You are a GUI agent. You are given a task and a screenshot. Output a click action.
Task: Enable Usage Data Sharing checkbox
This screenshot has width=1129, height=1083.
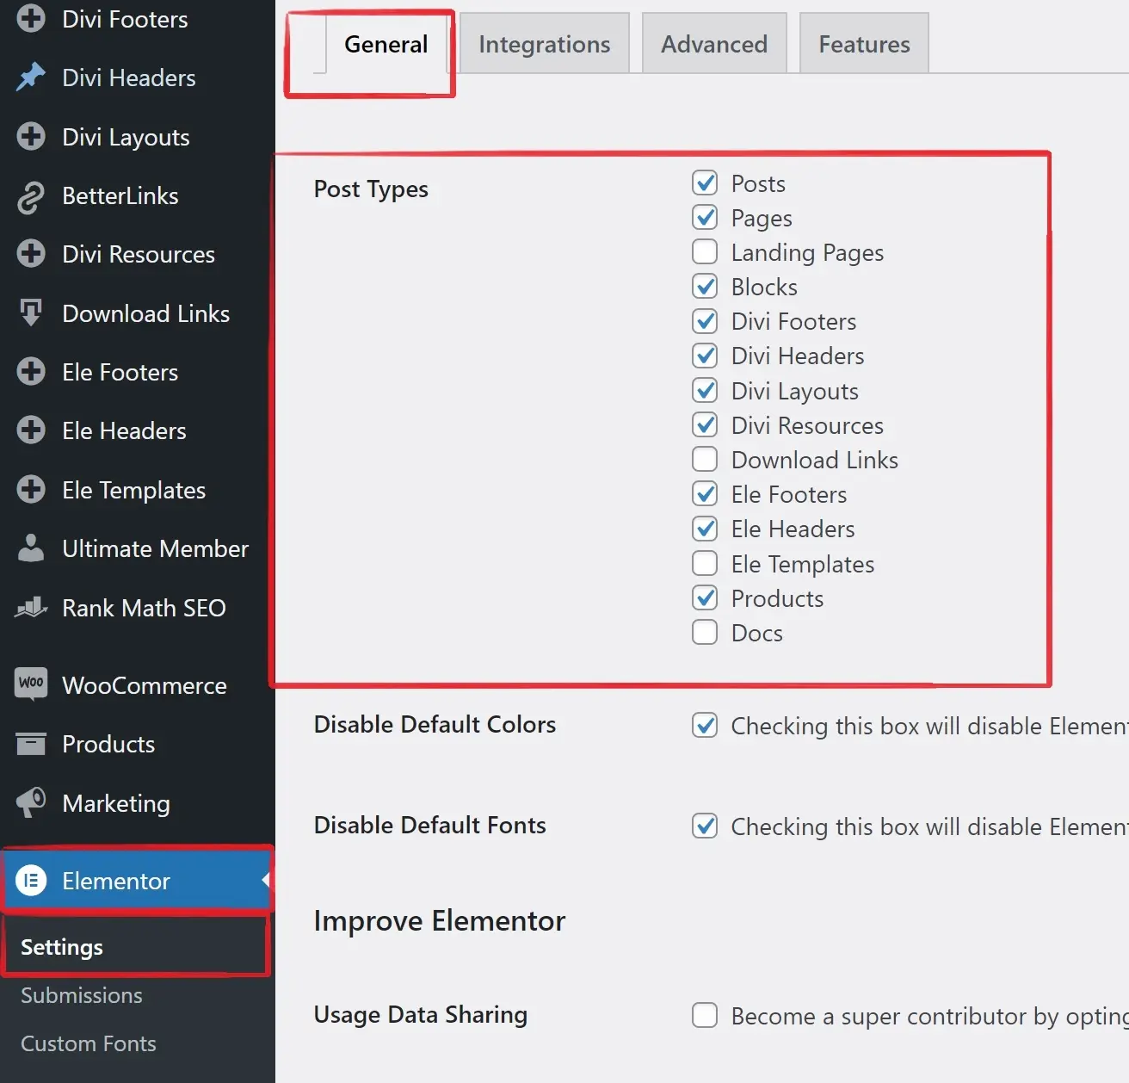tap(705, 1015)
